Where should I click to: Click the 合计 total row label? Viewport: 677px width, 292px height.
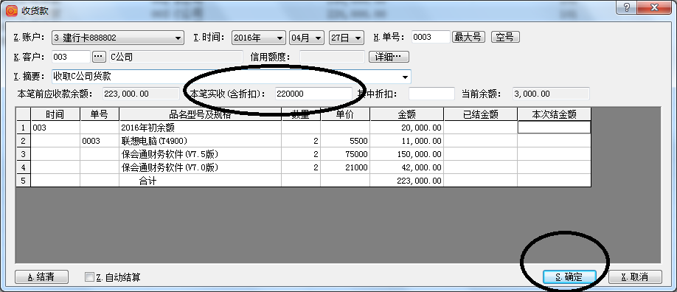147,181
